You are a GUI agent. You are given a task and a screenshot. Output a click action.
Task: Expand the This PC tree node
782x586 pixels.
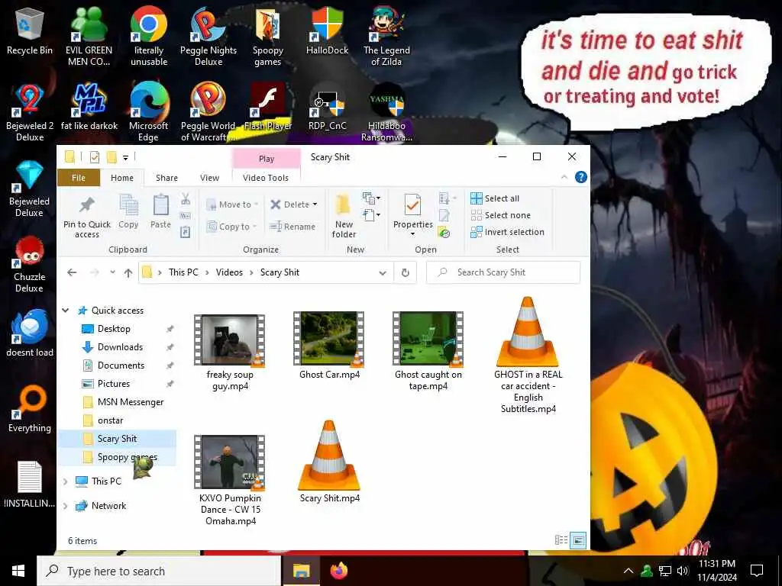coord(66,481)
